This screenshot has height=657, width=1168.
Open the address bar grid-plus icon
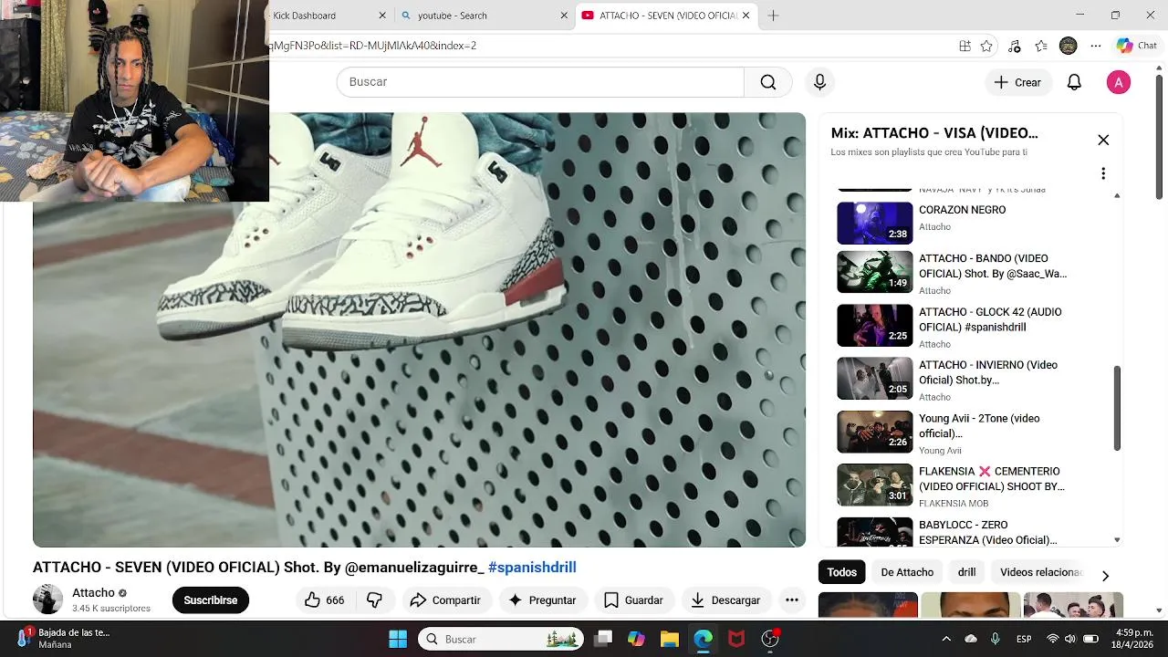coord(965,46)
